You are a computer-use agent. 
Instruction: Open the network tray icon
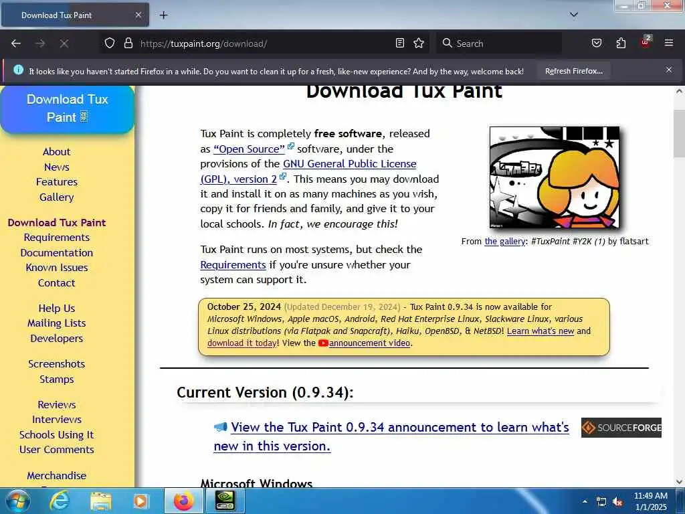tap(601, 502)
